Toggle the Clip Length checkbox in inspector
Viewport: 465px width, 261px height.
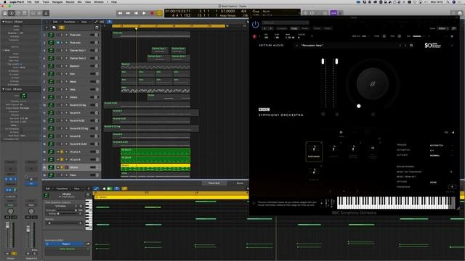(21, 64)
